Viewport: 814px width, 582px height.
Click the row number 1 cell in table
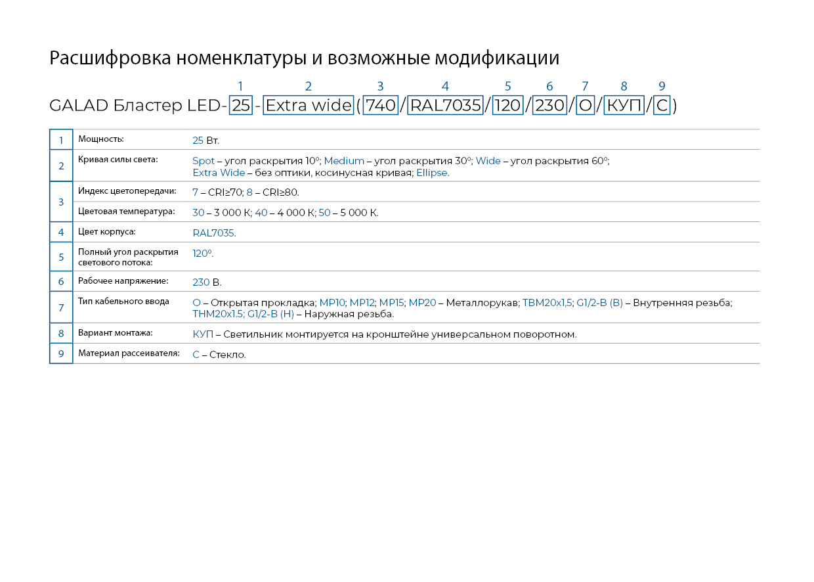pos(61,140)
